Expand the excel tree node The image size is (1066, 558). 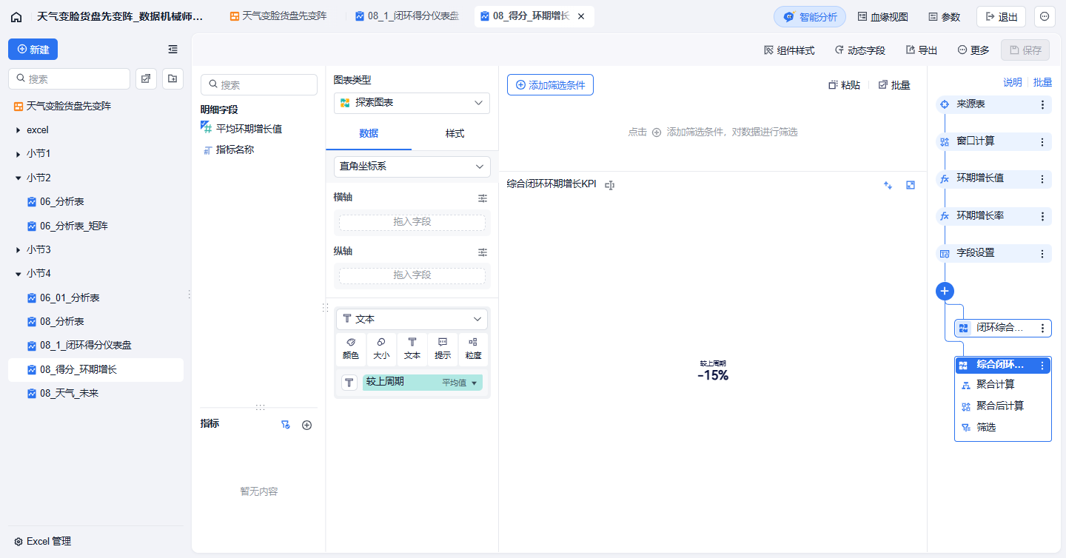pos(18,130)
